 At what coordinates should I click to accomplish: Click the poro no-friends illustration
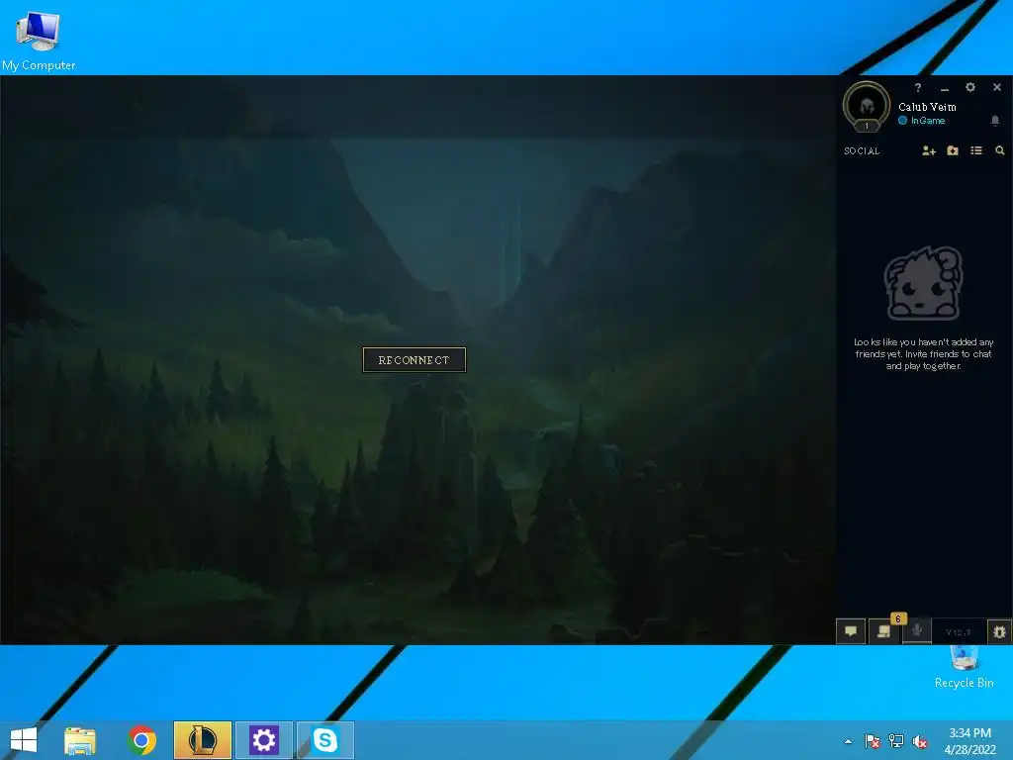[x=923, y=283]
